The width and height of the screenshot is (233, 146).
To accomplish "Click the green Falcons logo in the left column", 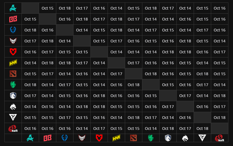I will 13,84.
